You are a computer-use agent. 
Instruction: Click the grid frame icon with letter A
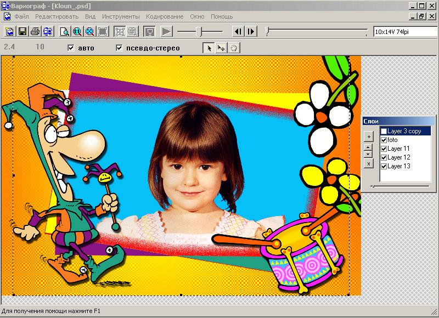click(120, 31)
